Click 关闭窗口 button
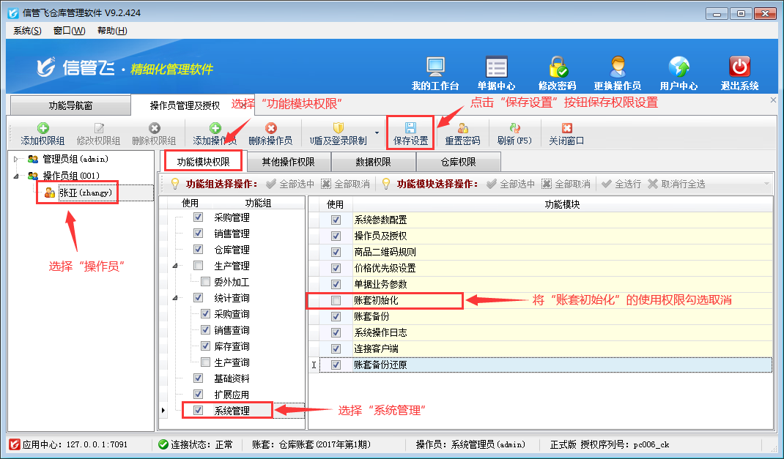 pyautogui.click(x=566, y=134)
